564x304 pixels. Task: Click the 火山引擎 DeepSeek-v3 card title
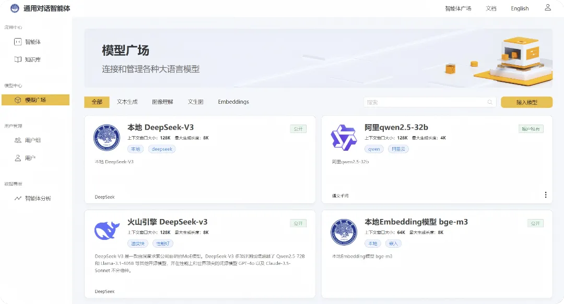(167, 222)
